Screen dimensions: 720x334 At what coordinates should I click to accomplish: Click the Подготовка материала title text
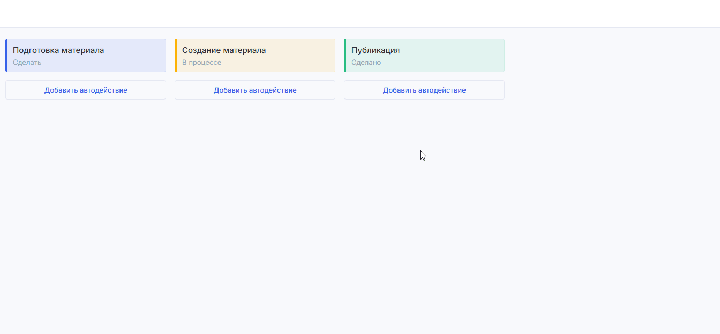pyautogui.click(x=58, y=50)
